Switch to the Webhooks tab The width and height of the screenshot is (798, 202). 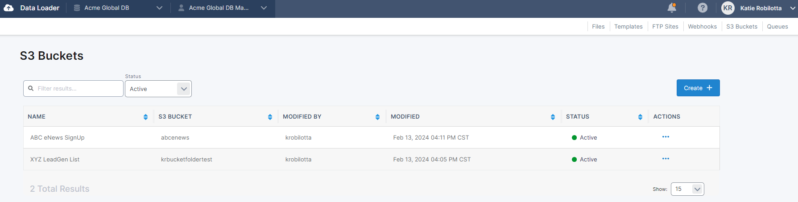pyautogui.click(x=702, y=27)
